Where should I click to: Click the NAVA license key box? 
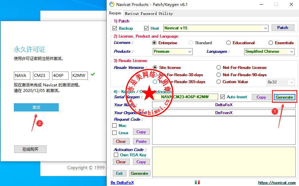[x=22, y=76]
